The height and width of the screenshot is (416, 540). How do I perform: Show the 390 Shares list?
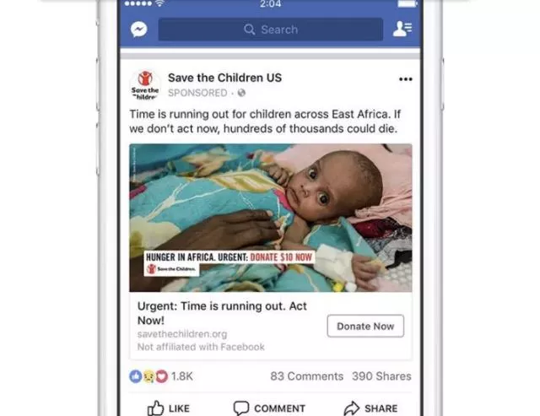[381, 376]
